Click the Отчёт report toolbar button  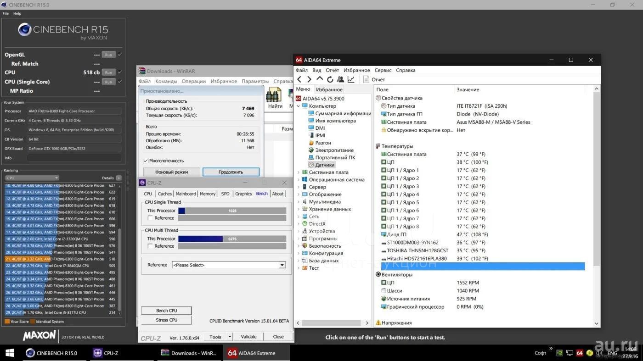[x=374, y=79]
